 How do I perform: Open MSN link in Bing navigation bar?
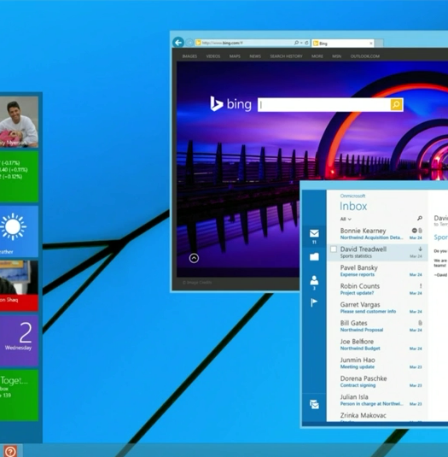(337, 56)
